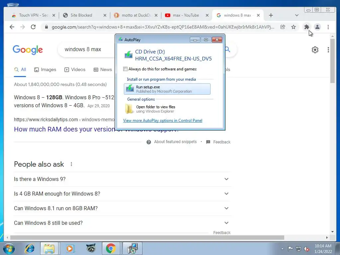Select the Images search filter
This screenshot has height=255, width=340.
[45, 70]
